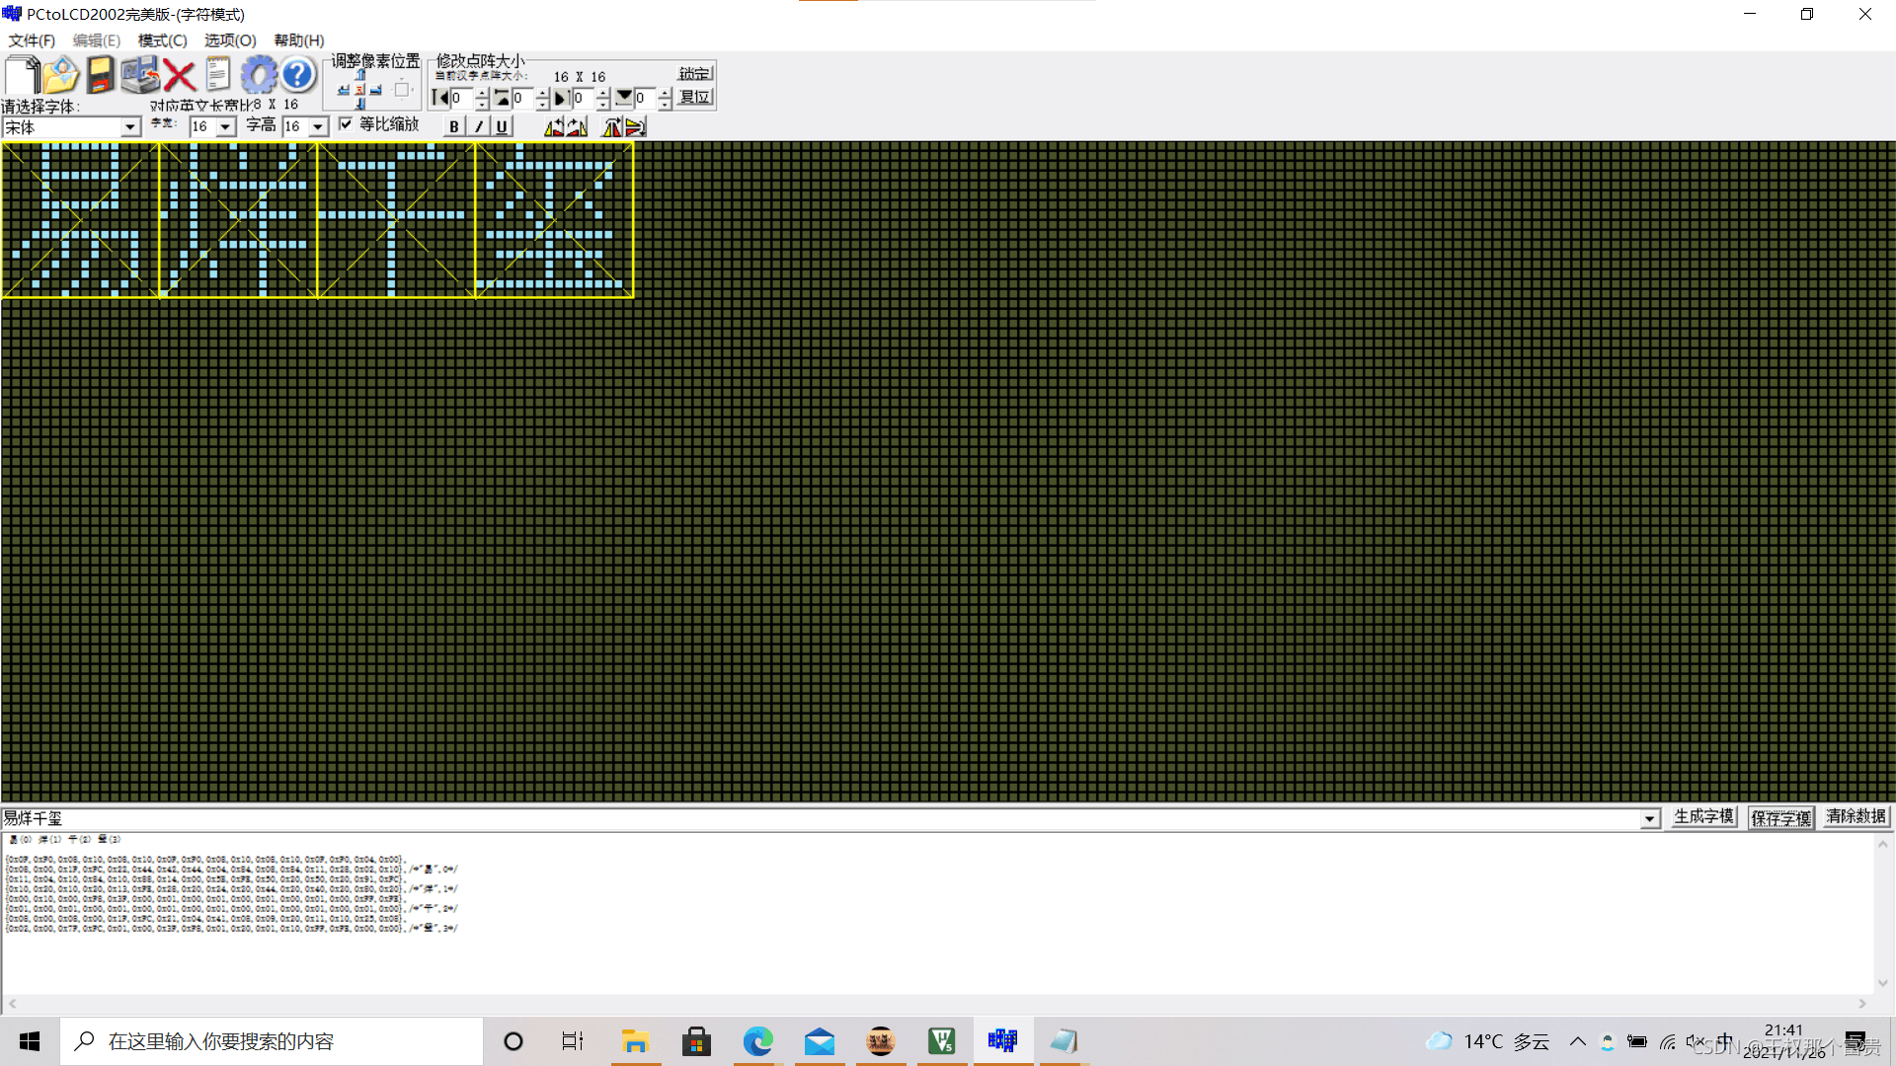Click the Save floppy disk icon

(100, 75)
